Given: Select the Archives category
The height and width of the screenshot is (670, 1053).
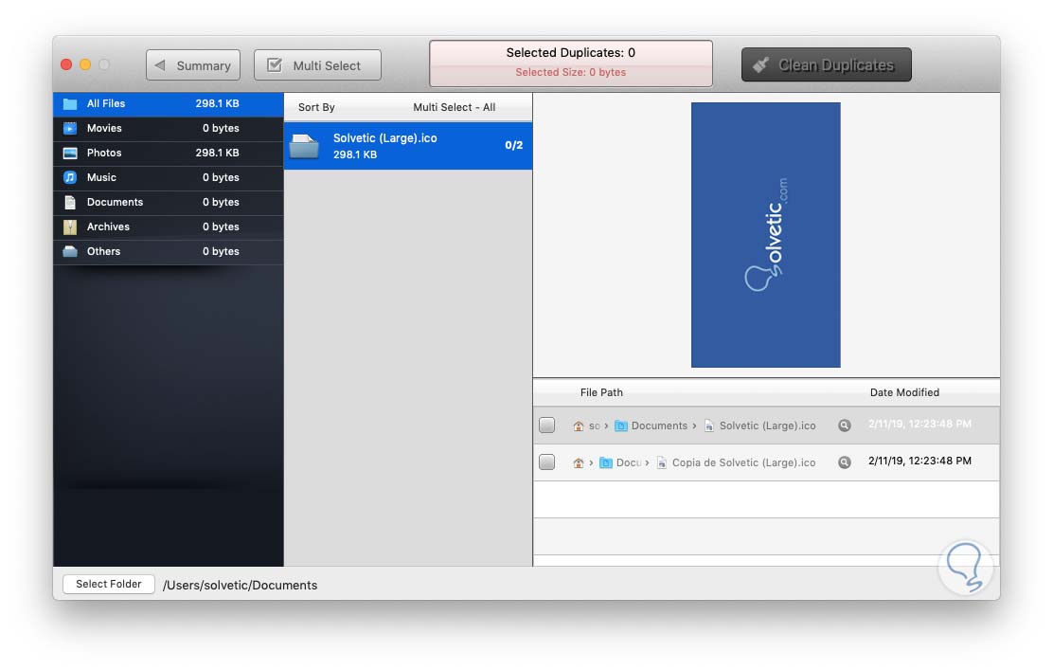Looking at the screenshot, I should coord(168,227).
